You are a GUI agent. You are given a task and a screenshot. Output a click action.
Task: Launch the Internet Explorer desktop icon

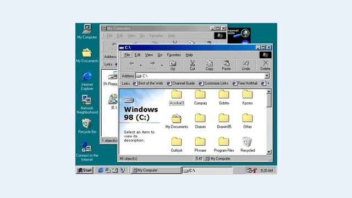pos(87,81)
